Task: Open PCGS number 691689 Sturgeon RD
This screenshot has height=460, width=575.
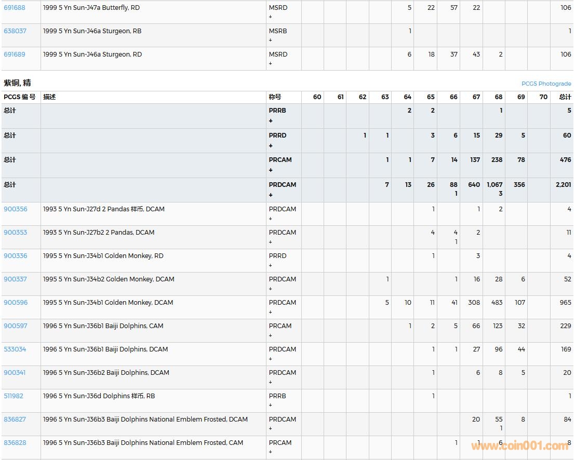Action: coord(15,55)
